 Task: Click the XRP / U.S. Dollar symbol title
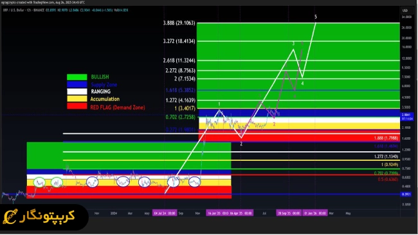point(14,10)
